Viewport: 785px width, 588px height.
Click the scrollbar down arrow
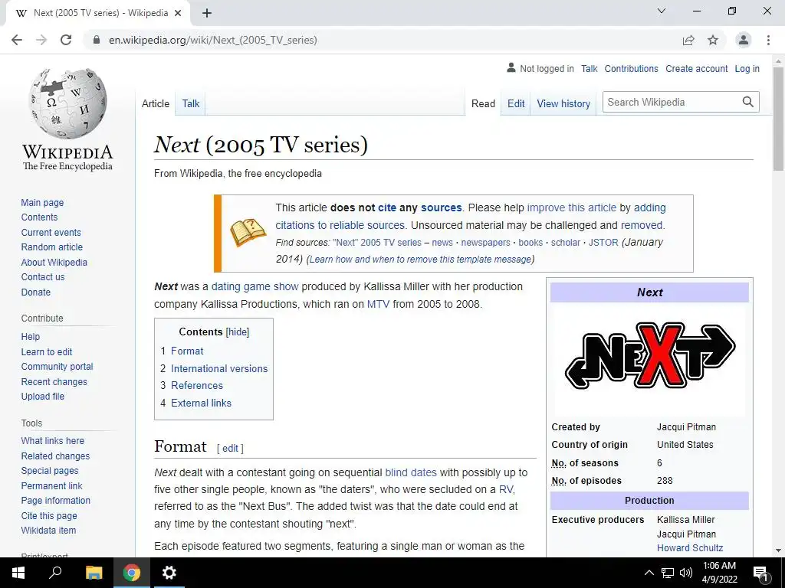tap(778, 550)
